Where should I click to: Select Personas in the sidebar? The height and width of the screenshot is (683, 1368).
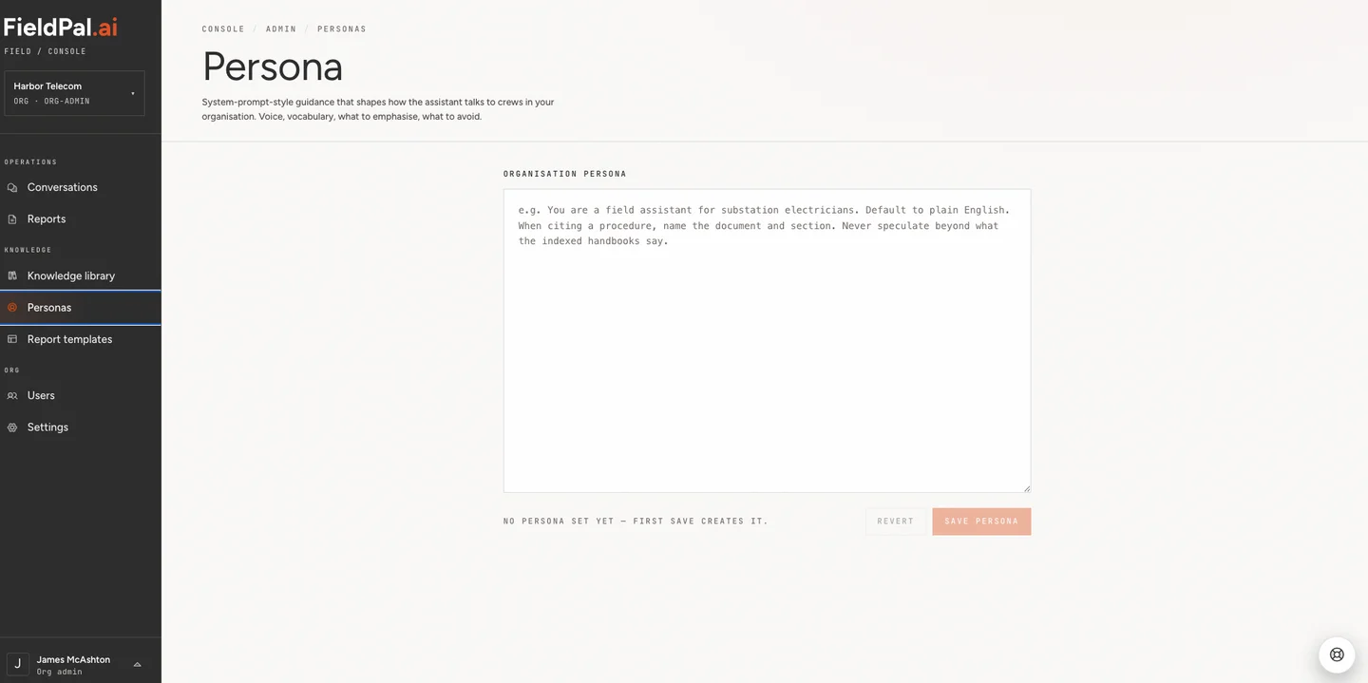pos(81,308)
